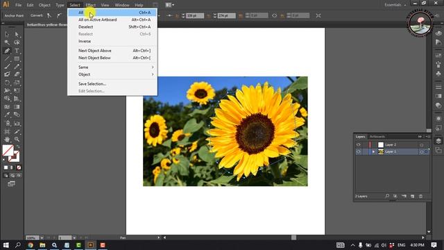Click the target circle of Layer 1

(x=421, y=152)
